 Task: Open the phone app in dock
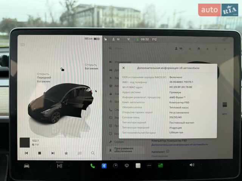coord(93,166)
